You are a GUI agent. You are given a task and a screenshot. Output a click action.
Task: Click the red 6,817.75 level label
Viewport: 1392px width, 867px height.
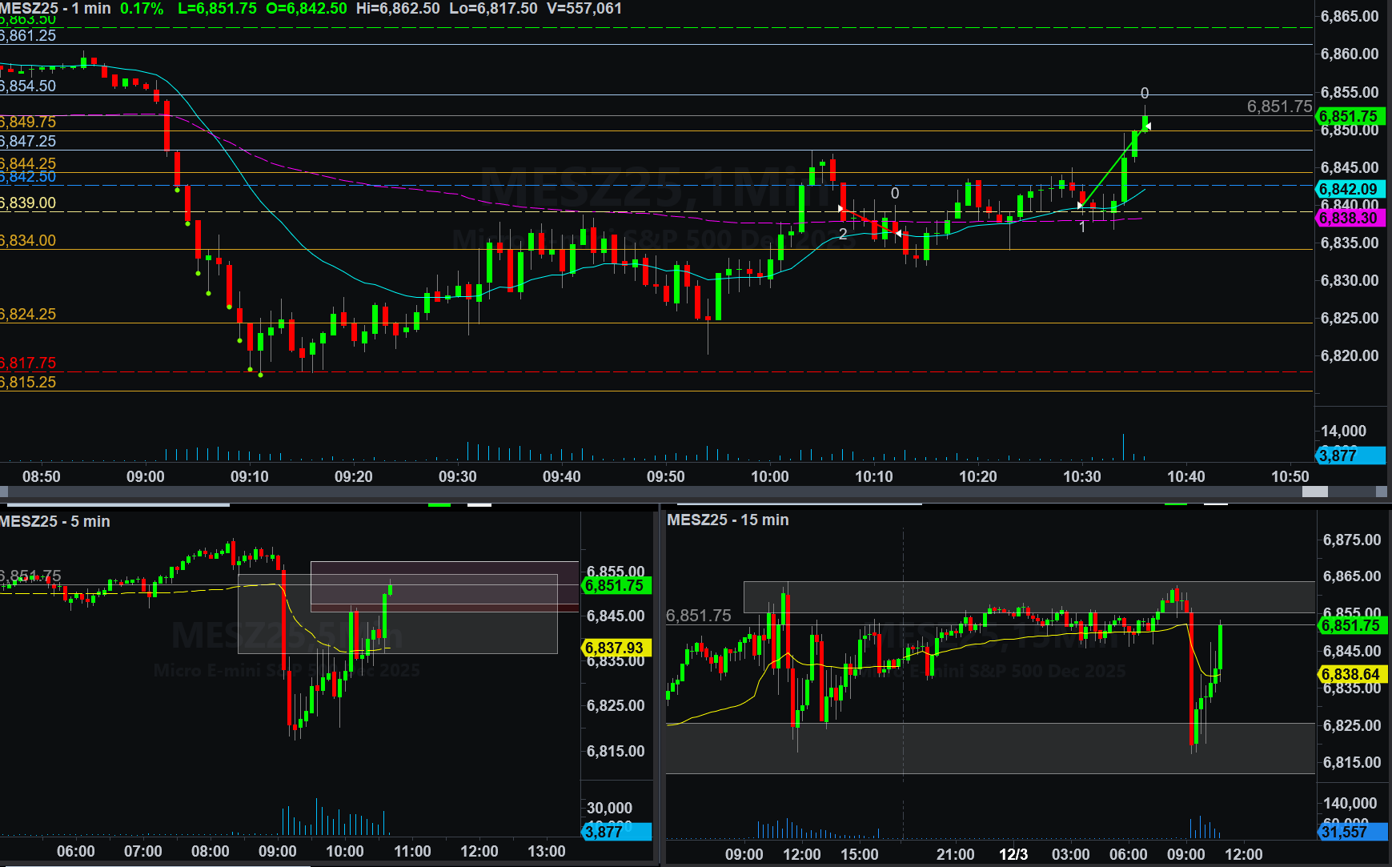pyautogui.click(x=29, y=363)
